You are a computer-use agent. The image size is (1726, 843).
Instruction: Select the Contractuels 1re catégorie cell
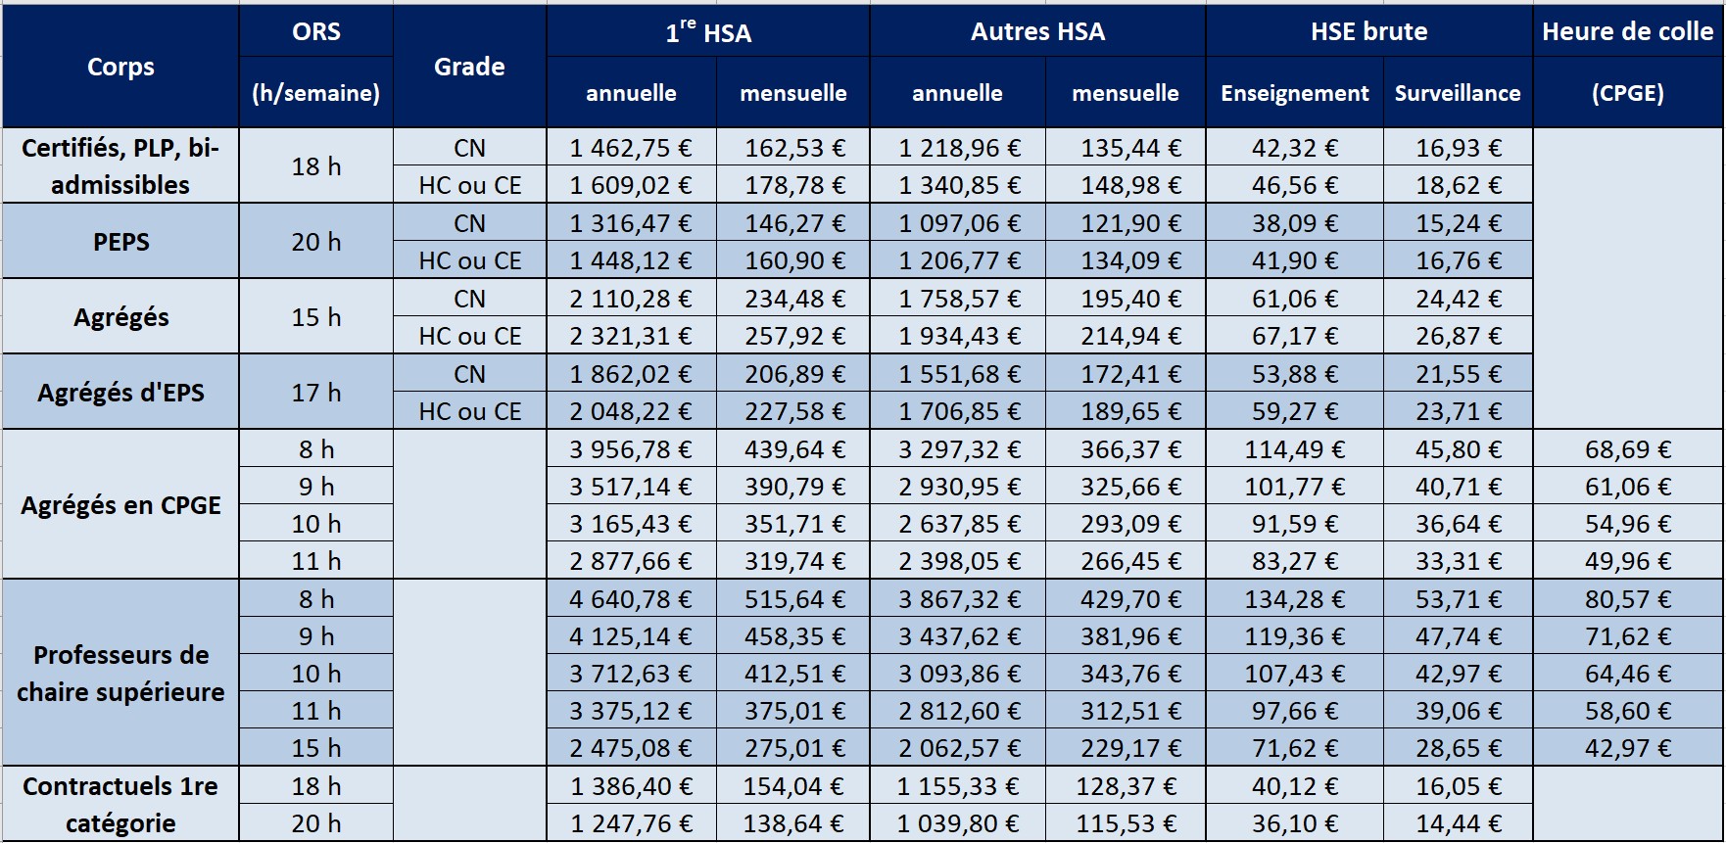120,805
